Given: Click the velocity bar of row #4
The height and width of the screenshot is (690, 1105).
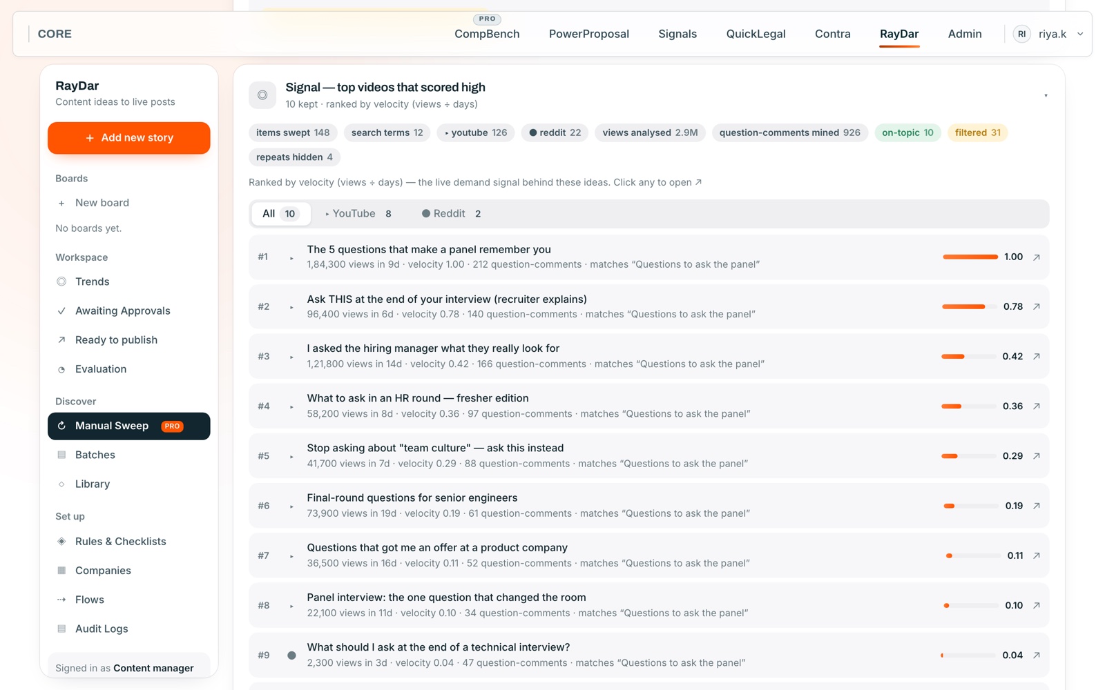Looking at the screenshot, I should point(970,406).
